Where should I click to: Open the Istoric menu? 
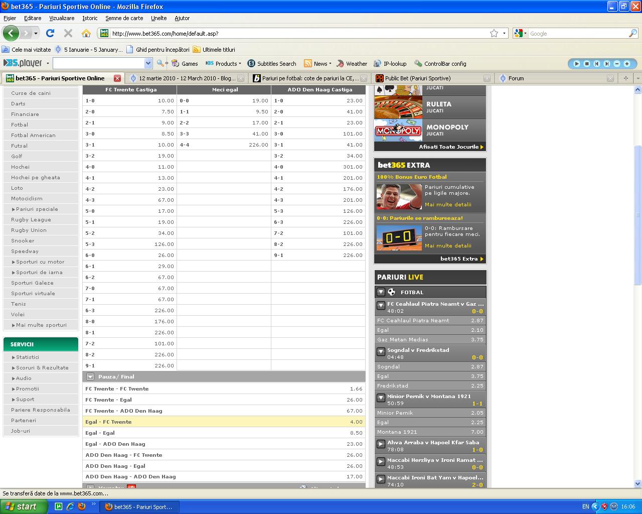click(x=90, y=18)
